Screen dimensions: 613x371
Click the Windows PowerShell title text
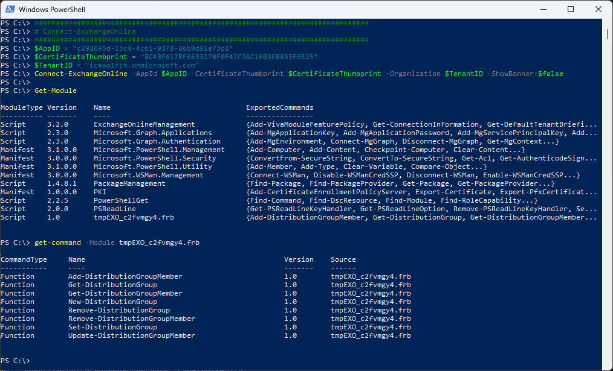[52, 10]
